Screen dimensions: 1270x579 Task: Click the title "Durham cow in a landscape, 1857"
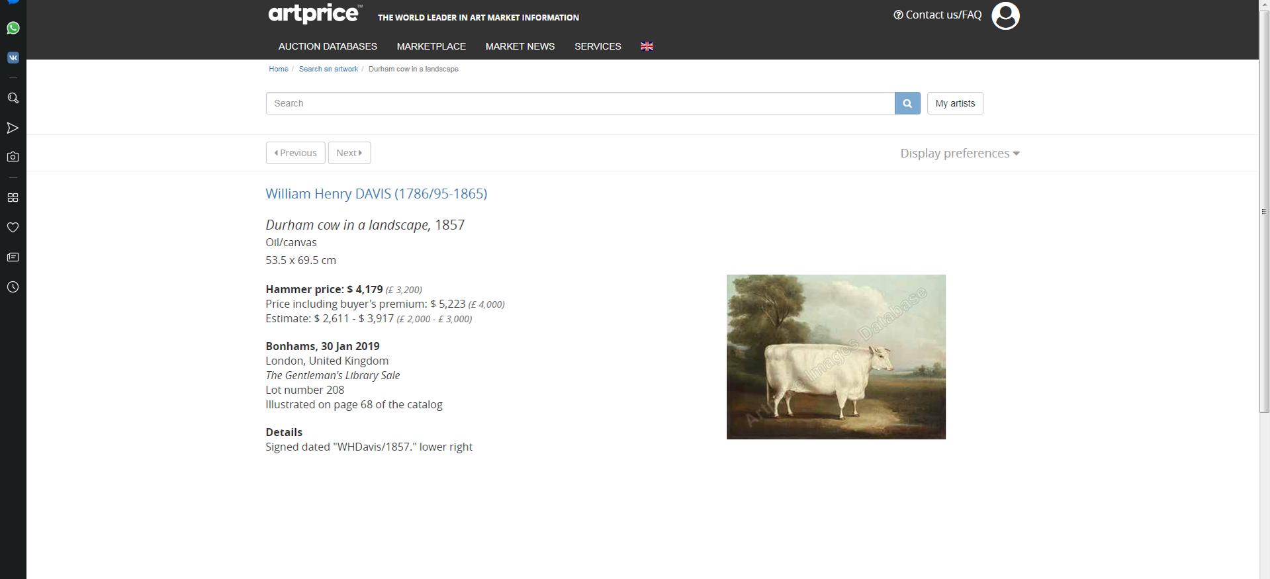365,225
